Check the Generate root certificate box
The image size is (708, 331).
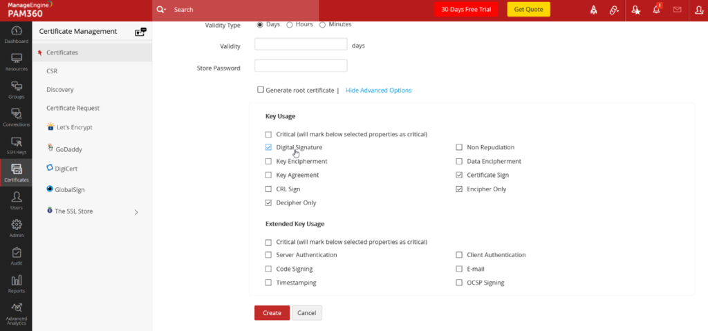pos(261,90)
